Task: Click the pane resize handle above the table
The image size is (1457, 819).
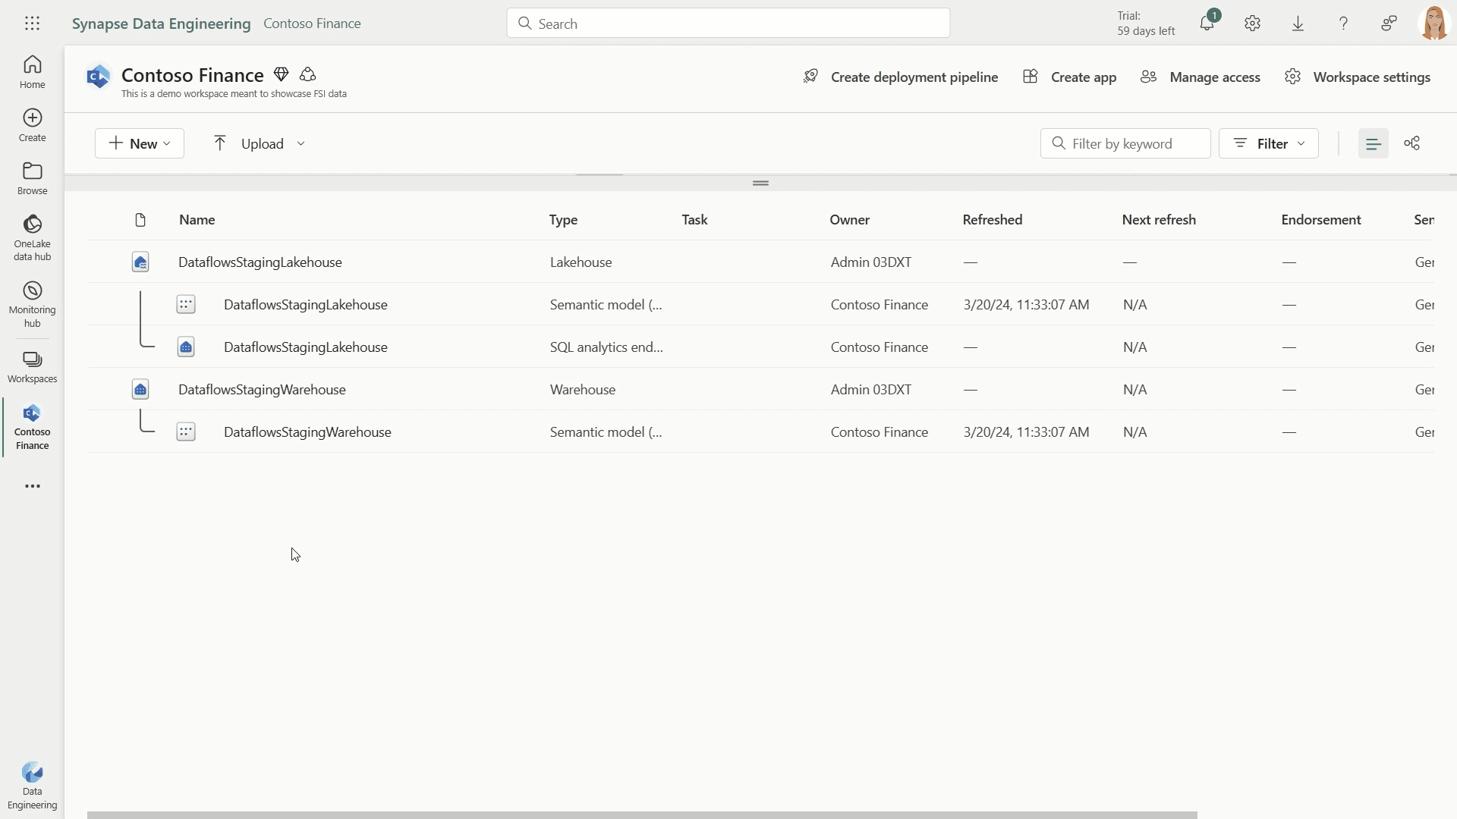Action: coord(760,183)
